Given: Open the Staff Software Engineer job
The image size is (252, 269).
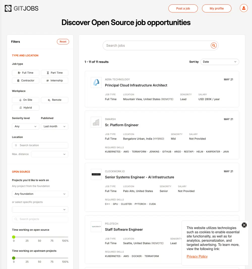Looking at the screenshot, I should (x=124, y=230).
